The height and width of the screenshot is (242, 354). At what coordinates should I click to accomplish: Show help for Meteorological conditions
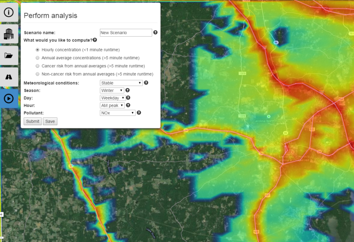tap(146, 83)
